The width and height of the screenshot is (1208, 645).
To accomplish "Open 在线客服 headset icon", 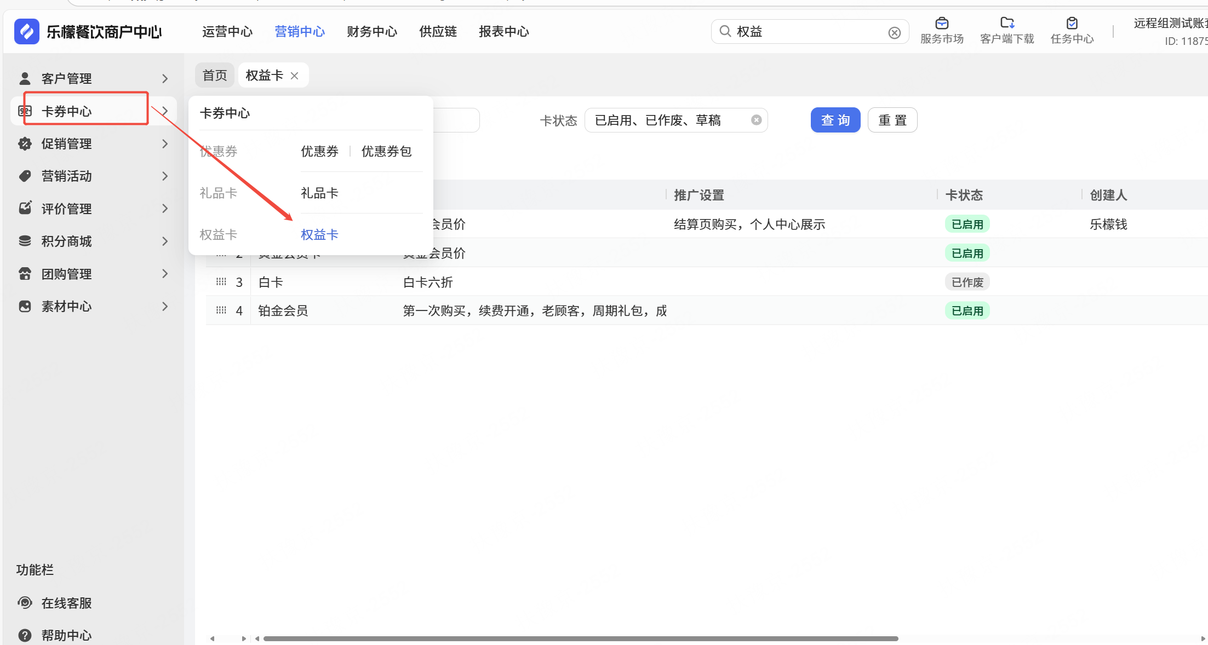I will coord(25,603).
